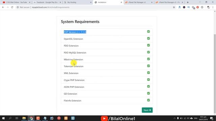Open File Explorer from the taskbar

tap(24, 118)
